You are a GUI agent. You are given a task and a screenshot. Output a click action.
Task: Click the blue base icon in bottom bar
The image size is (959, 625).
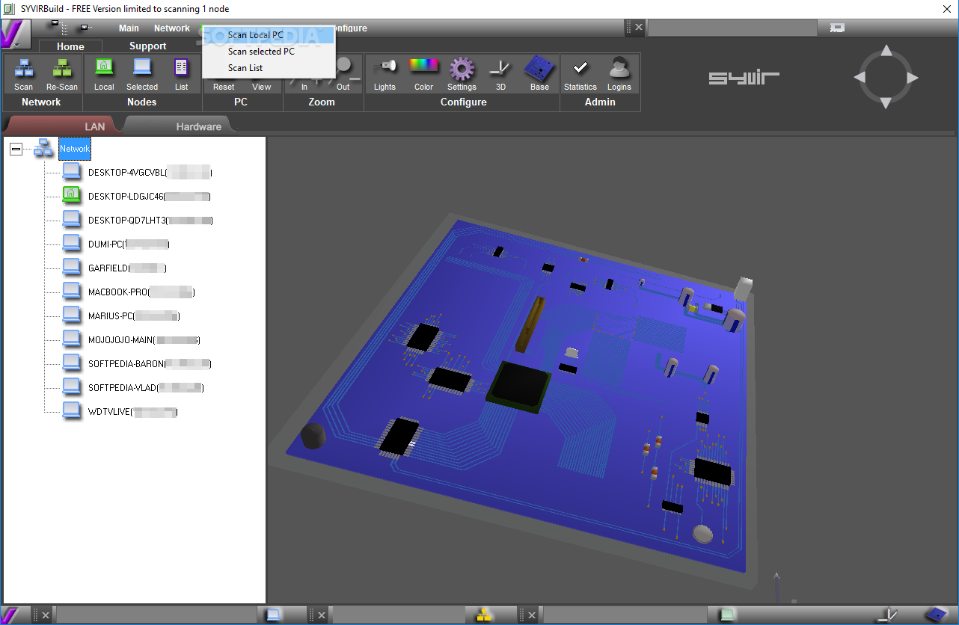pos(936,615)
